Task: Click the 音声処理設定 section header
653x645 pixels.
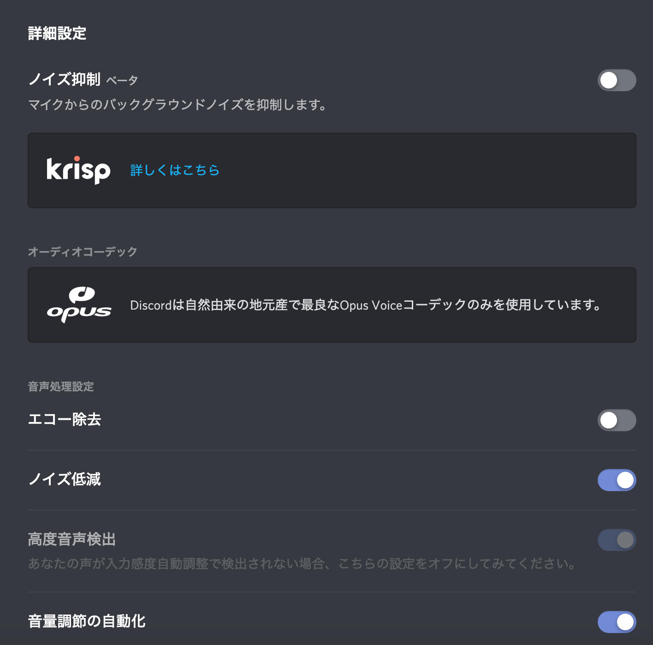Action: (61, 387)
